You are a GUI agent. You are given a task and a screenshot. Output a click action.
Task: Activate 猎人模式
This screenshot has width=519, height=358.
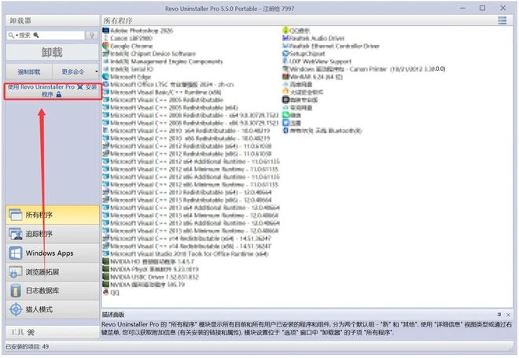pos(53,309)
